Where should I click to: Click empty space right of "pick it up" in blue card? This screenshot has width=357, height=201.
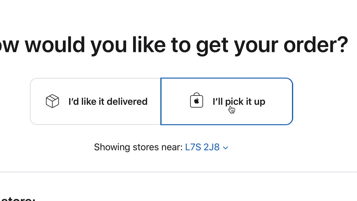279,101
